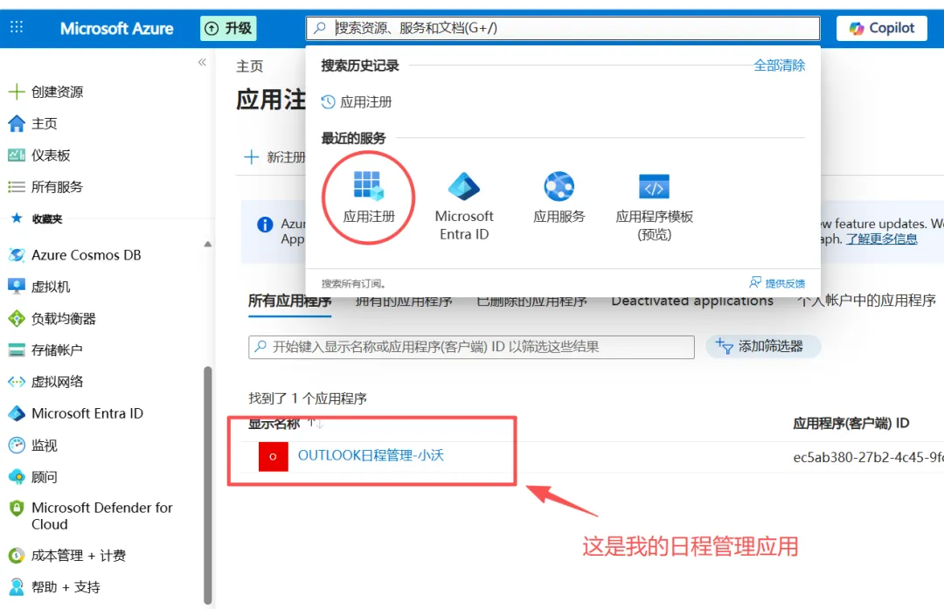The height and width of the screenshot is (609, 944).
Task: Open 仪表板 dashboard icon in sidebar
Action: point(17,156)
